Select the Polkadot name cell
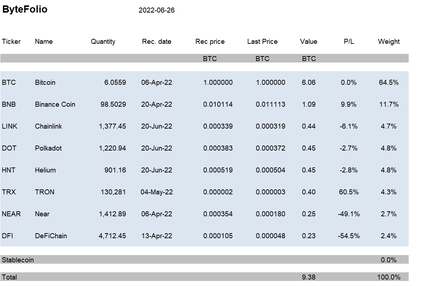 (x=48, y=148)
